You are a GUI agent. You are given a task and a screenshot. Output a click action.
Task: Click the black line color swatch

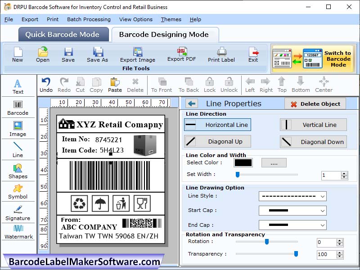coord(243,163)
